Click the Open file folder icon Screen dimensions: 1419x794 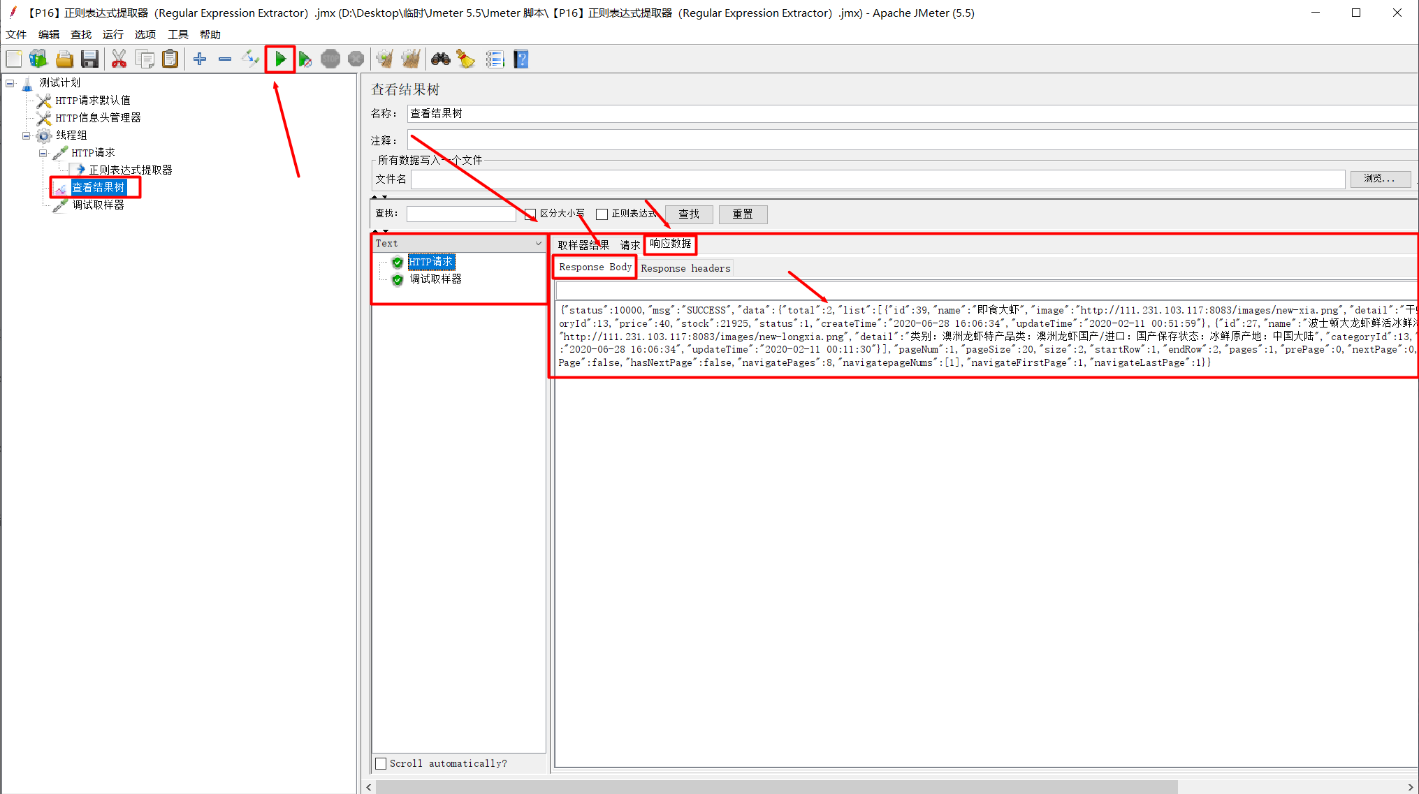point(64,59)
